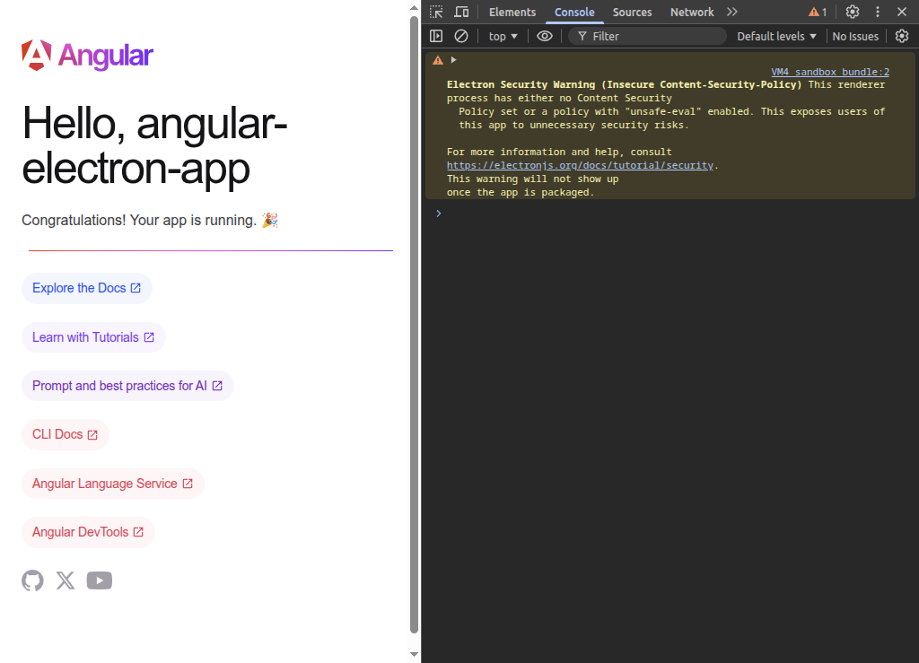Open the Learn with Tutorials link
Viewport: 919px width, 663px height.
tap(93, 337)
